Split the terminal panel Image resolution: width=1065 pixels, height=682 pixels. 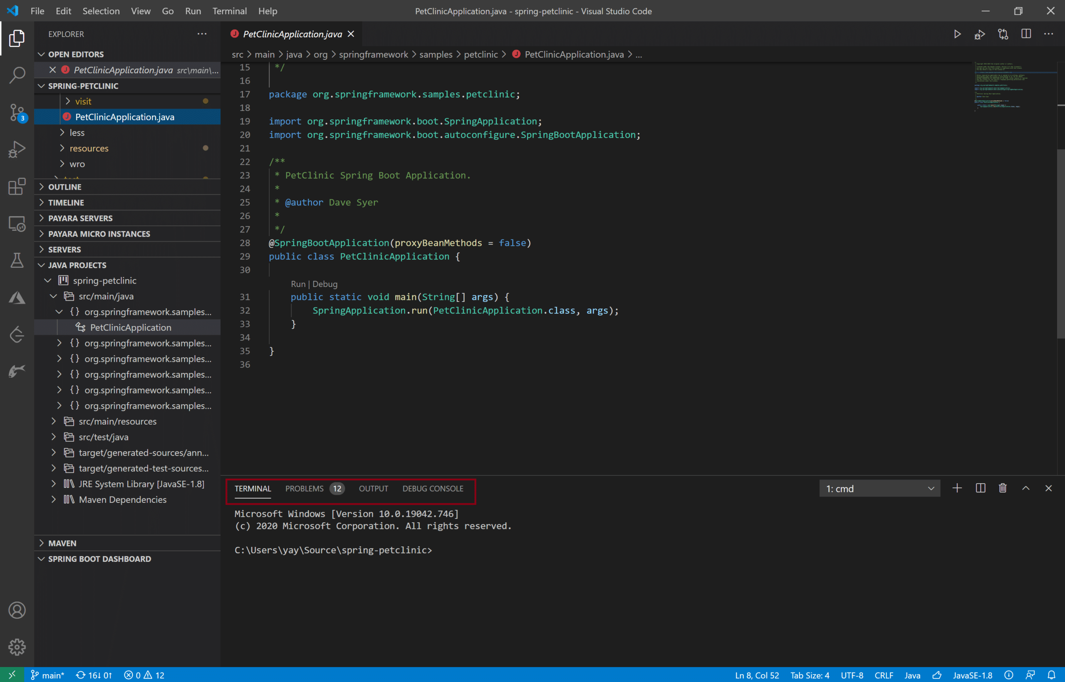[x=981, y=488]
